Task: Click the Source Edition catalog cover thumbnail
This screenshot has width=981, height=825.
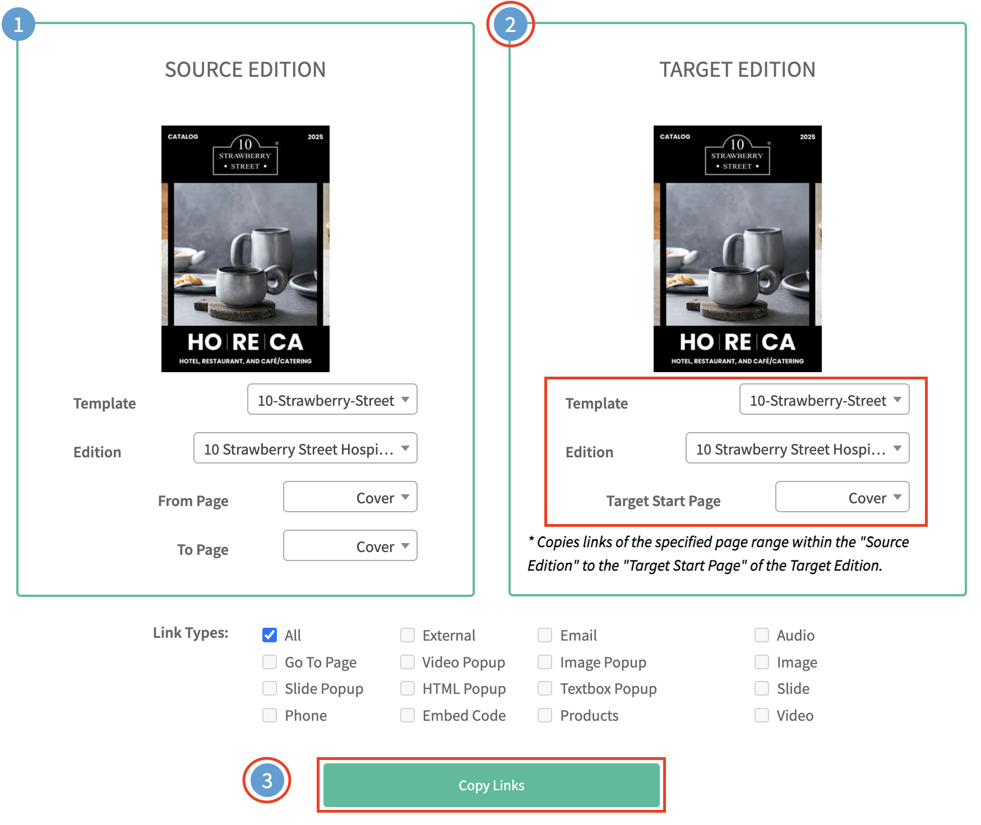Action: click(245, 248)
